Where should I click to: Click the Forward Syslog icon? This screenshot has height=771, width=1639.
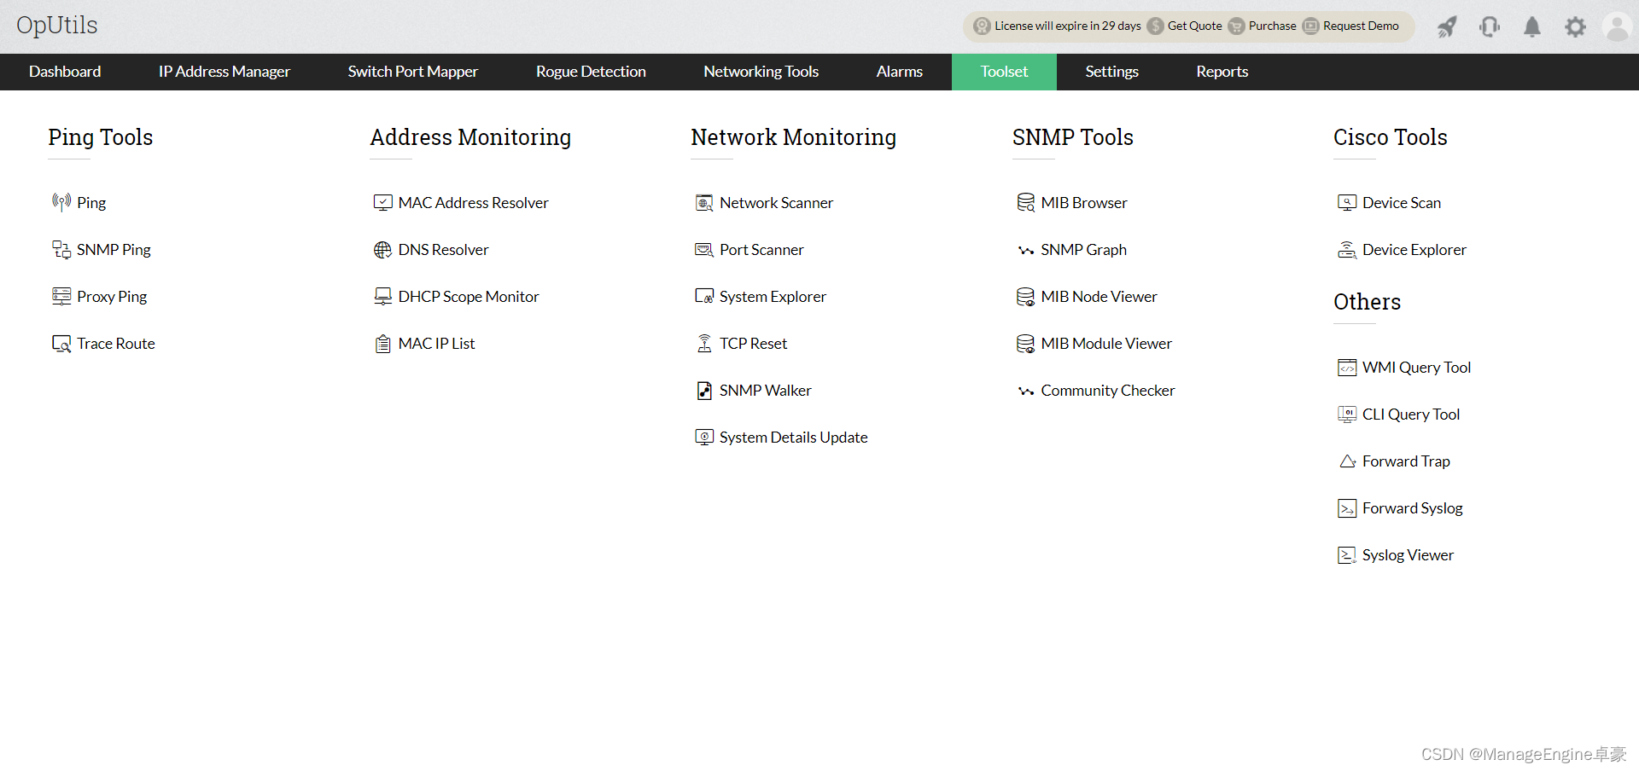pyautogui.click(x=1347, y=507)
